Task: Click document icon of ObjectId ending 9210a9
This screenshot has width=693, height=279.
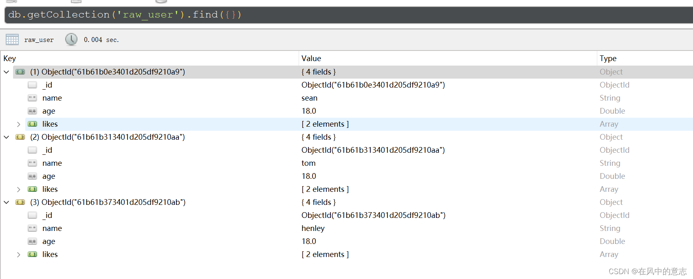Action: pyautogui.click(x=20, y=72)
